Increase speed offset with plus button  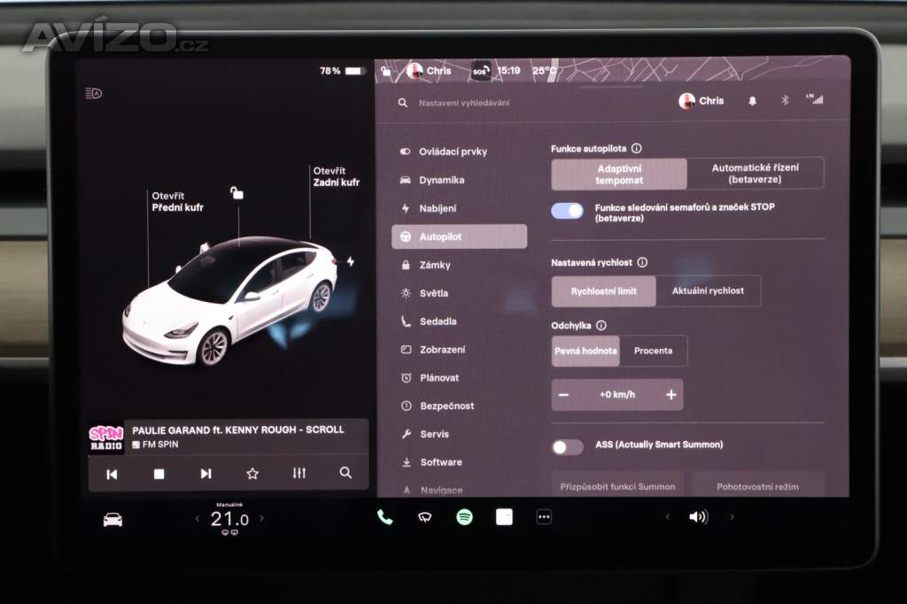671,395
